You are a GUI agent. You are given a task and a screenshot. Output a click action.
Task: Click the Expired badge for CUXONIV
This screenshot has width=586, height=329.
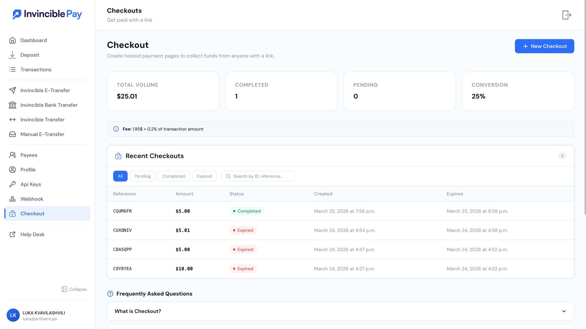(243, 230)
